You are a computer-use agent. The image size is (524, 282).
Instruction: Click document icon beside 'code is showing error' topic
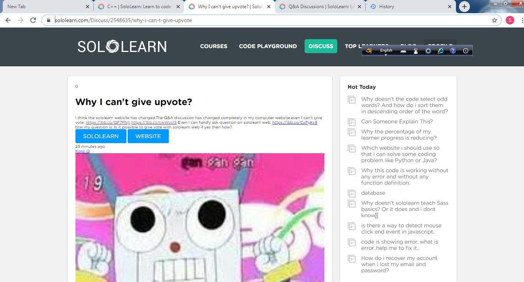click(x=352, y=243)
